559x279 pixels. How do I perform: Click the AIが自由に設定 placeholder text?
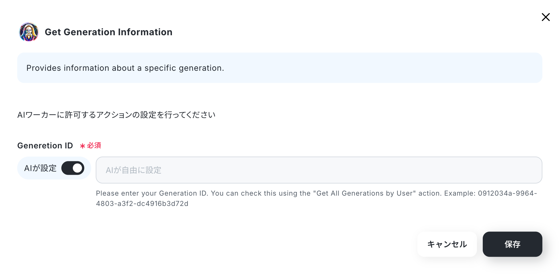coord(134,170)
